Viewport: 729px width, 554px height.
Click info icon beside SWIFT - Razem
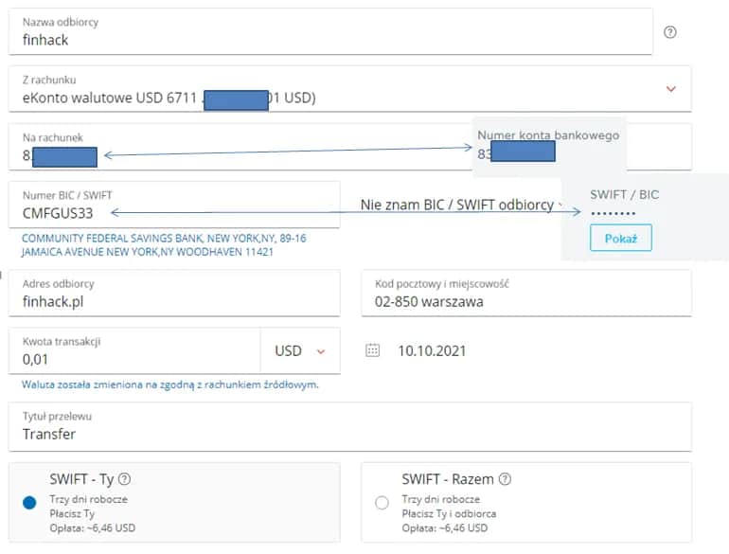click(x=505, y=479)
